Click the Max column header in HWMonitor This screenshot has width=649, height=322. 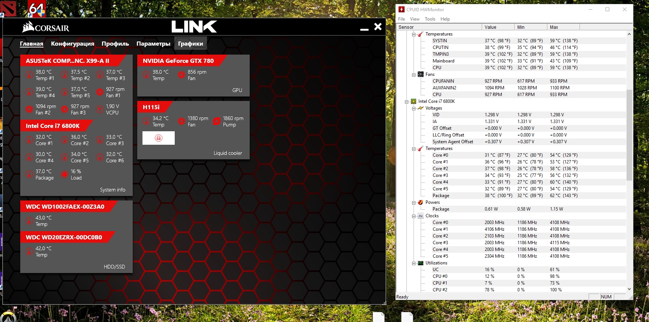coord(564,27)
